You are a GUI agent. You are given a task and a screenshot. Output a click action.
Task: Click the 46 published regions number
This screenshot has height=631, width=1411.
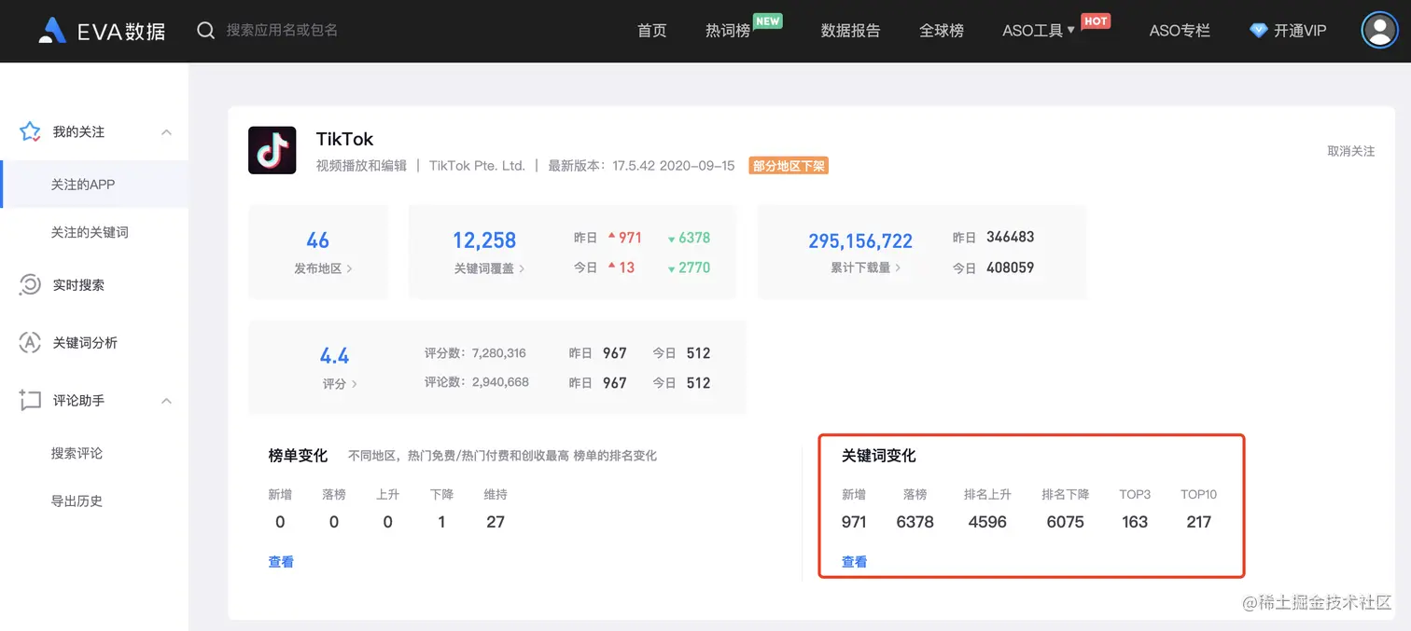tap(318, 240)
